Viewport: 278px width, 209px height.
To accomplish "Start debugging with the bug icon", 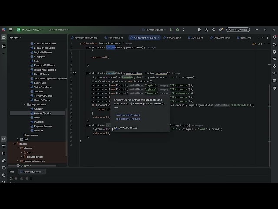I will point(177,30).
